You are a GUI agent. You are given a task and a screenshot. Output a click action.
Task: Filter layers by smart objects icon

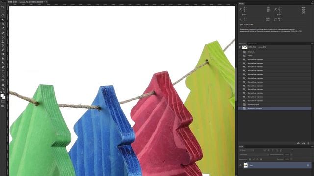tap(281, 150)
